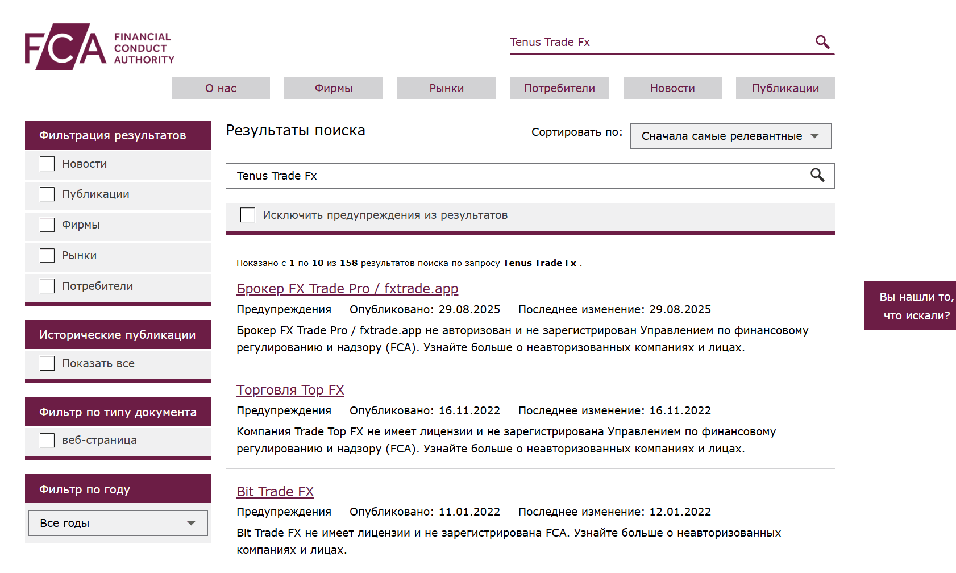The image size is (956, 573).
Task: Enable the Рынки filter checkbox
Action: pos(47,256)
